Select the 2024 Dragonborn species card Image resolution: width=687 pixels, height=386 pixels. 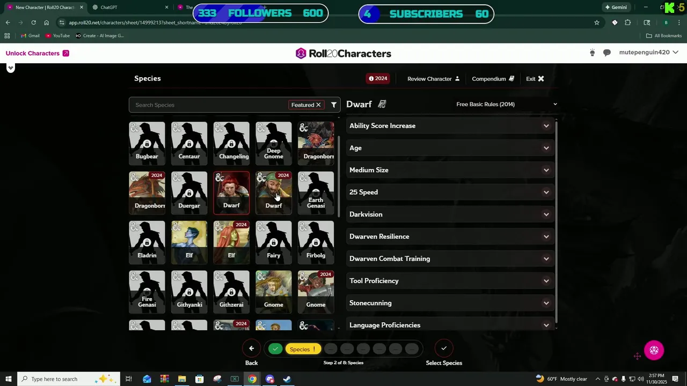pyautogui.click(x=147, y=193)
